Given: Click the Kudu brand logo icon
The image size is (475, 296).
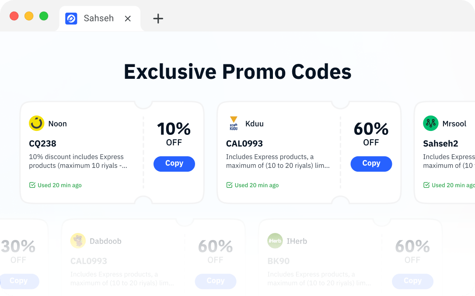Looking at the screenshot, I should click(x=234, y=123).
